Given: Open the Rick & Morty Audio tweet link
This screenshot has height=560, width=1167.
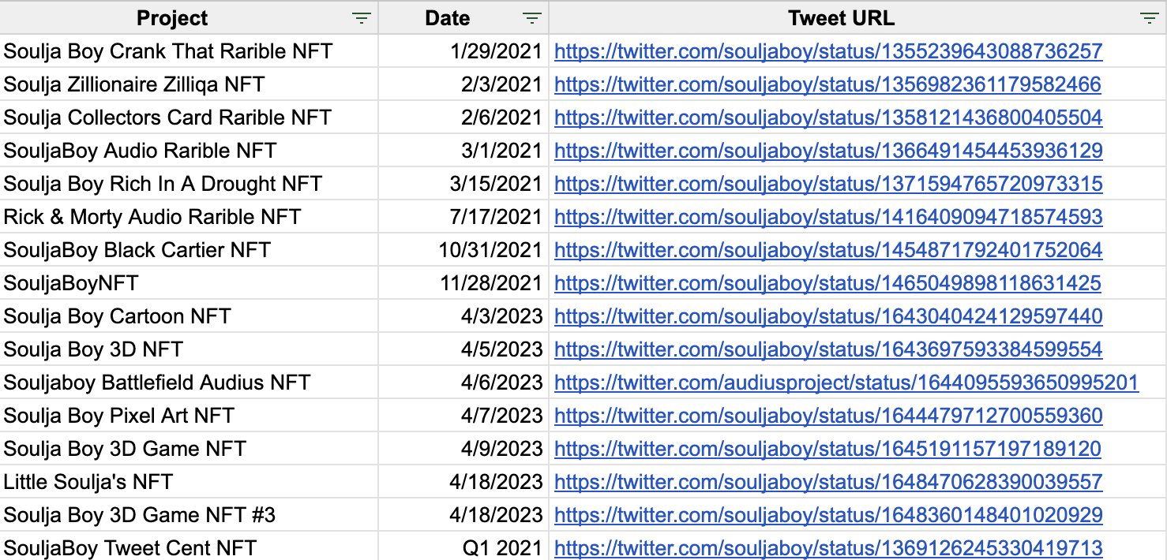Looking at the screenshot, I should point(828,217).
